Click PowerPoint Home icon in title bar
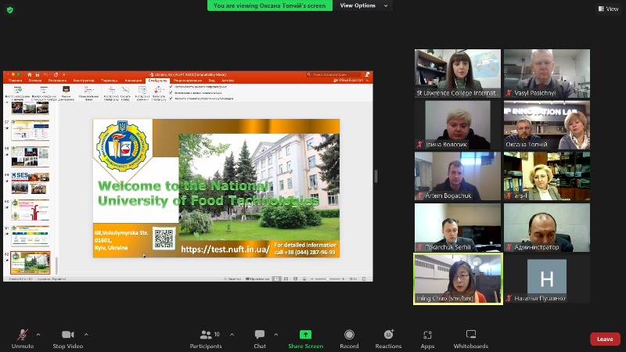This screenshot has height=352, width=626. (x=29, y=74)
